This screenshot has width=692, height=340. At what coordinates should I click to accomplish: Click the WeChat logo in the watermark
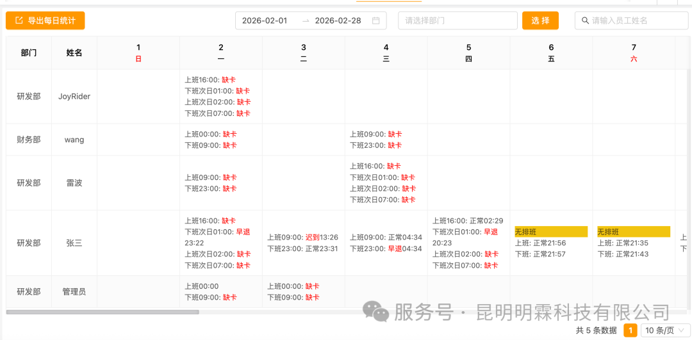pos(375,312)
